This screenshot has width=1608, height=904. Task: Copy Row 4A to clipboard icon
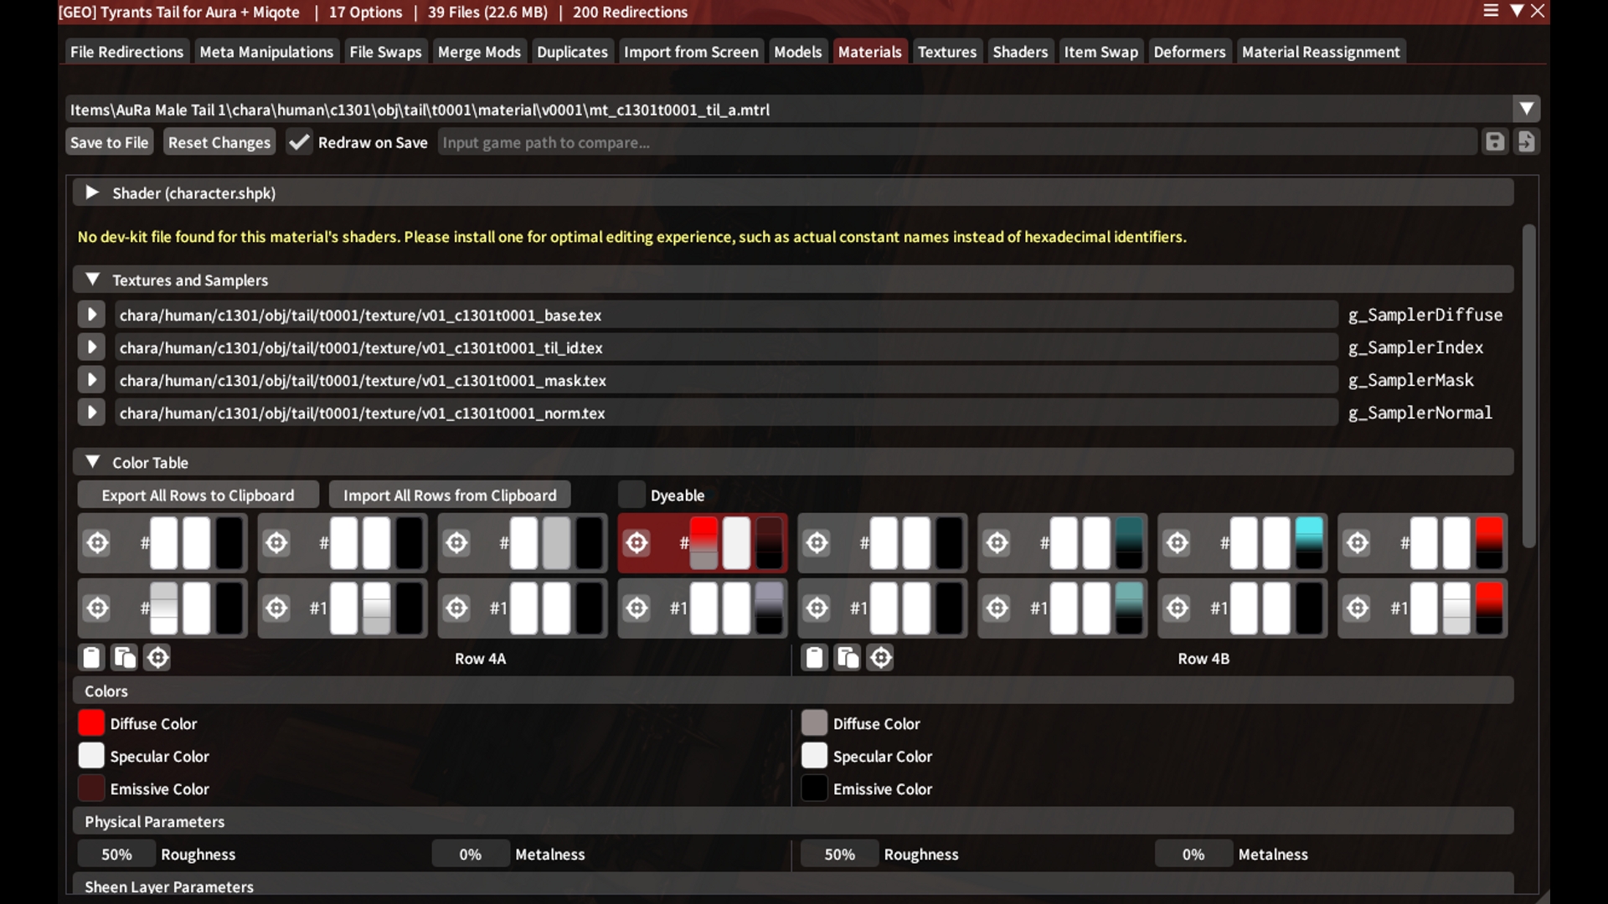pyautogui.click(x=91, y=658)
